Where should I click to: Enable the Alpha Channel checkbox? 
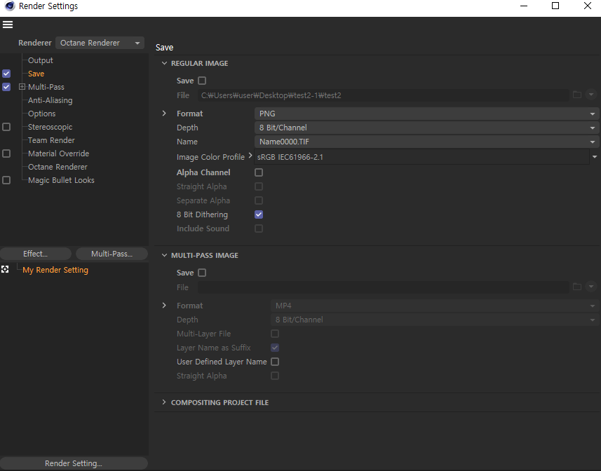pos(259,172)
